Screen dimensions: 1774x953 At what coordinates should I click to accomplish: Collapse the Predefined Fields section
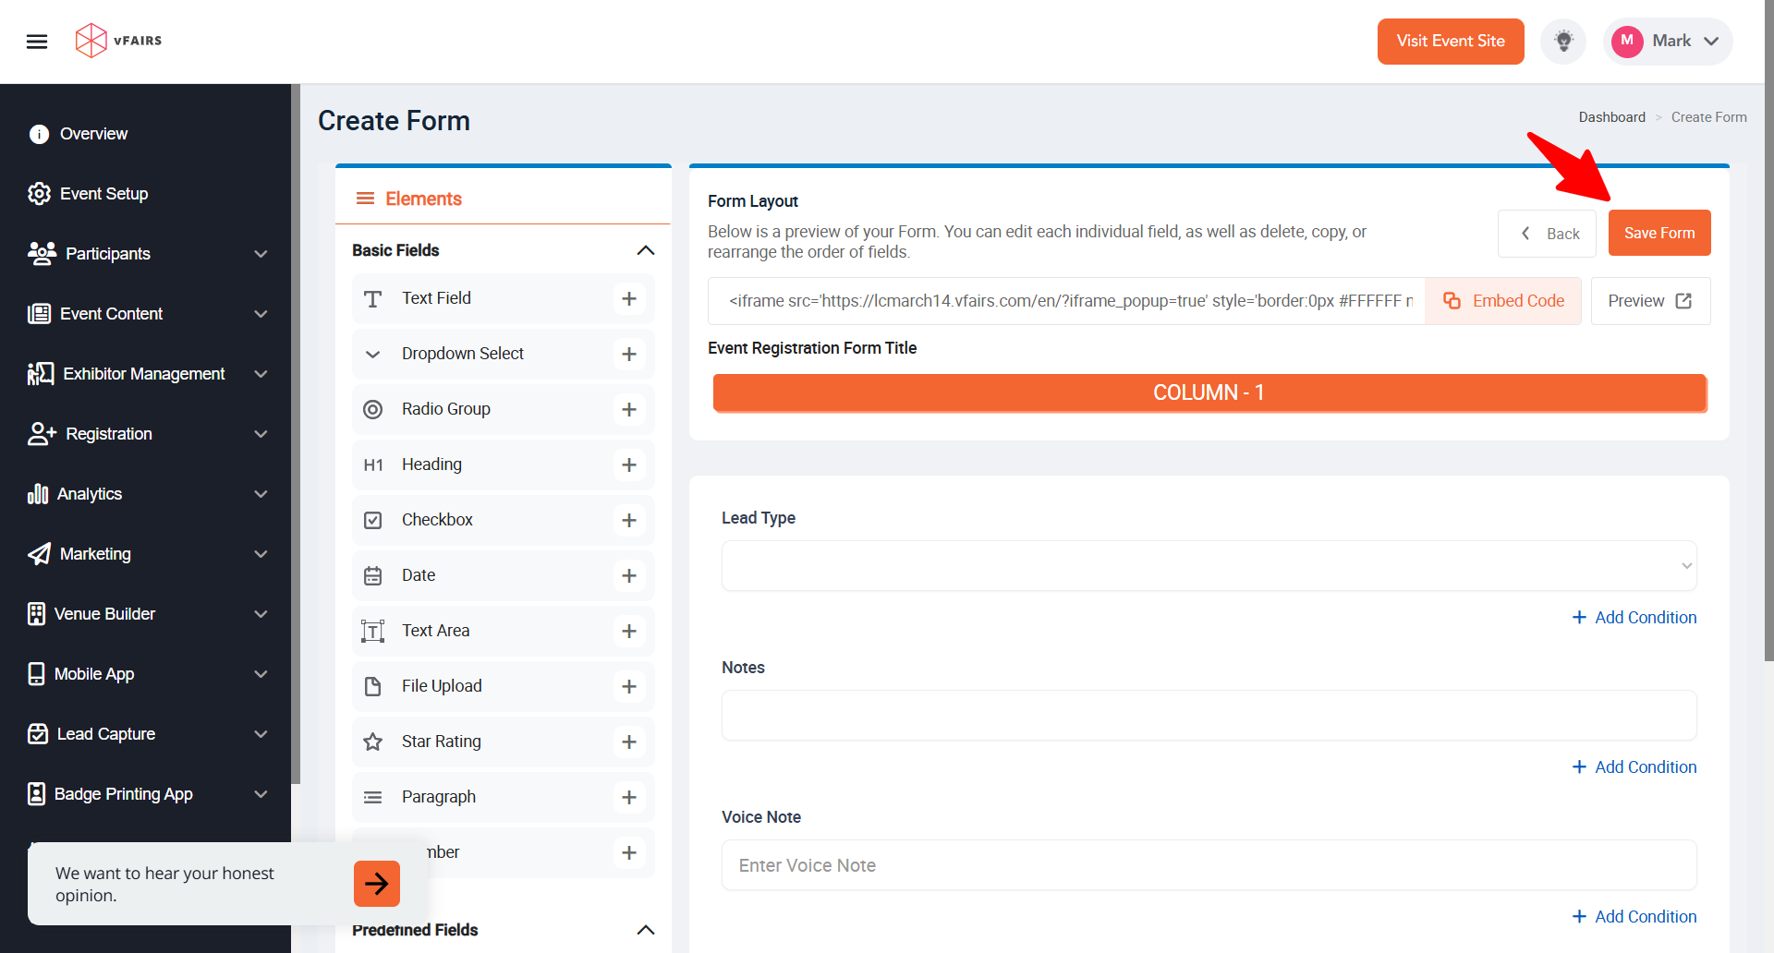coord(646,930)
